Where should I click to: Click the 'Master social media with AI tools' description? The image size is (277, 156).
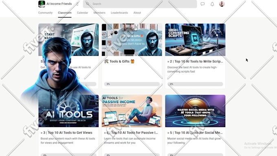tap(194, 141)
